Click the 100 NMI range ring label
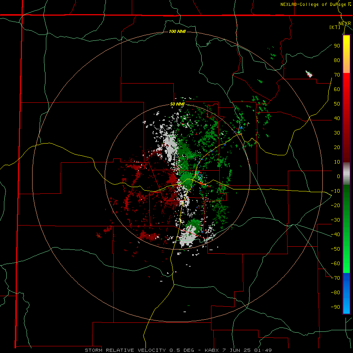The height and width of the screenshot is (353, 353). point(177,31)
